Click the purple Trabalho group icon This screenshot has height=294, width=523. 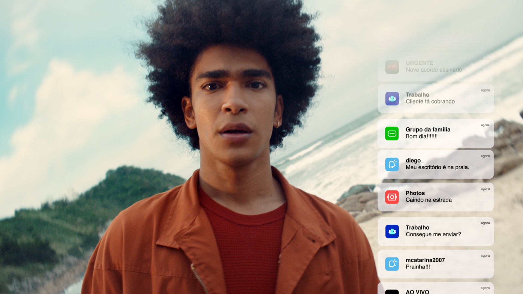pos(392,99)
